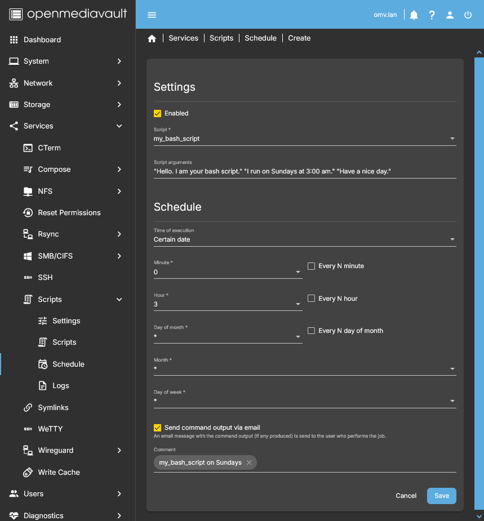Click the user profile icon
Viewport: 484px width, 521px height.
tap(450, 15)
